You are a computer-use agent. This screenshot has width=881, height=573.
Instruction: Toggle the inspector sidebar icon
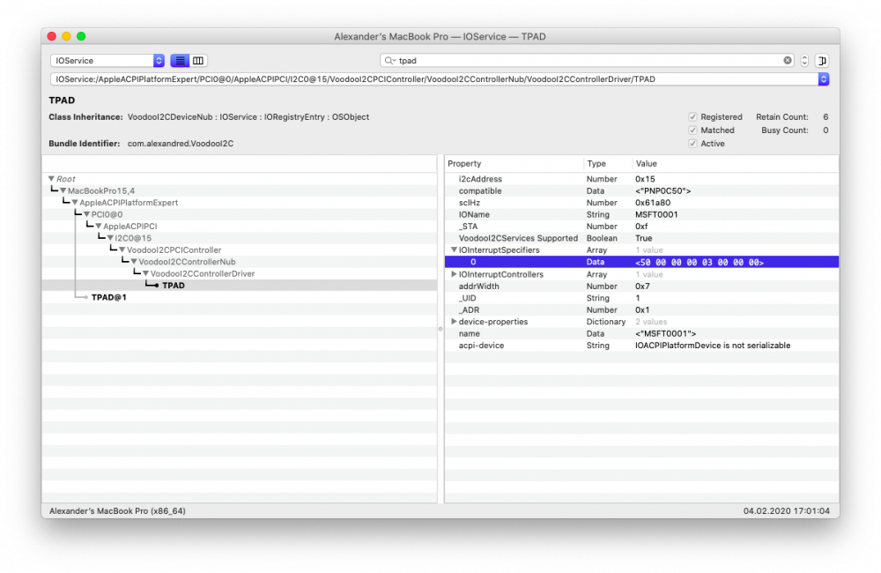click(x=822, y=60)
